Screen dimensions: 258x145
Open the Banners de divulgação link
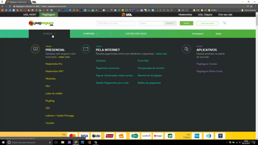click(150, 75)
